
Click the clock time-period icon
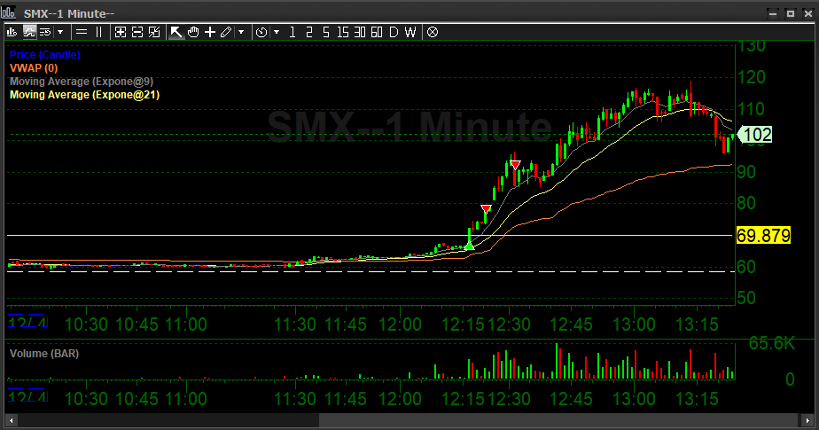[x=261, y=33]
